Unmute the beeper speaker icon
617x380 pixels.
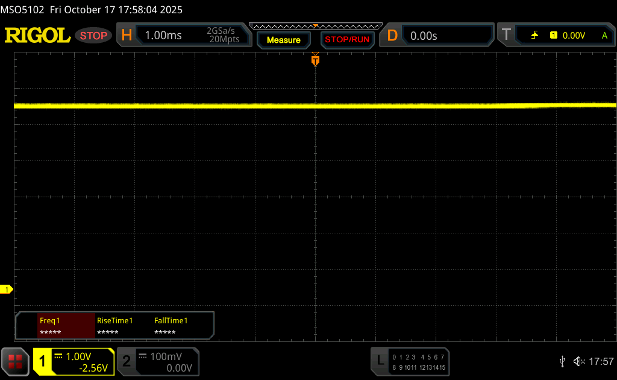[578, 361]
